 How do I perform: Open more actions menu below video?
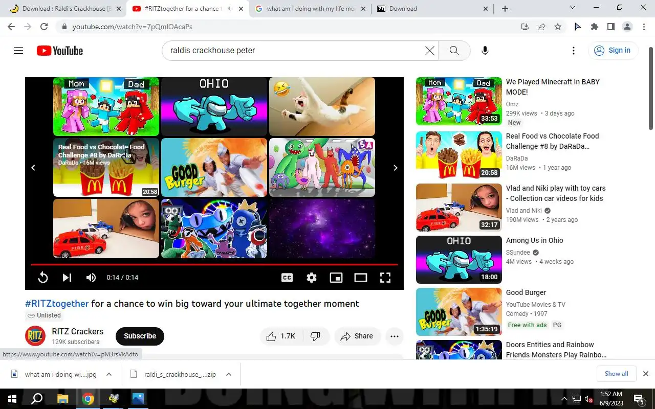395,336
